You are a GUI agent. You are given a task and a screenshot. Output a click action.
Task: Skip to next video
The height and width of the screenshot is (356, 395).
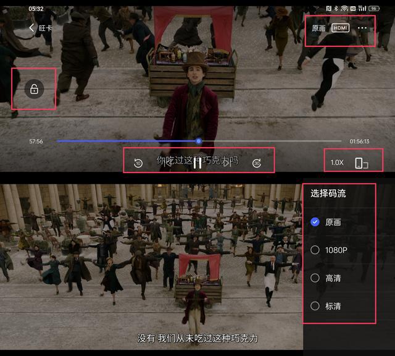coord(227,163)
